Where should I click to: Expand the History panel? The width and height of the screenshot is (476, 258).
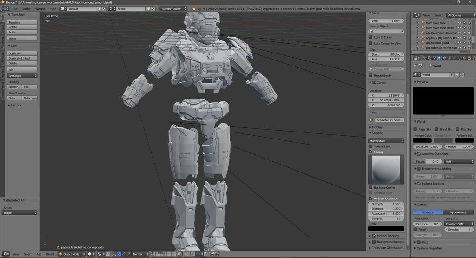tap(16, 105)
